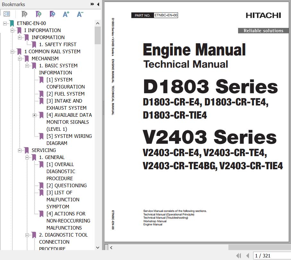Go to the first page
This screenshot has width=291, height=260.
click(238, 256)
